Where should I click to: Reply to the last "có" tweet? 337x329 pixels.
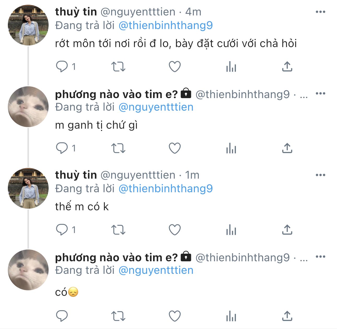[62, 316]
